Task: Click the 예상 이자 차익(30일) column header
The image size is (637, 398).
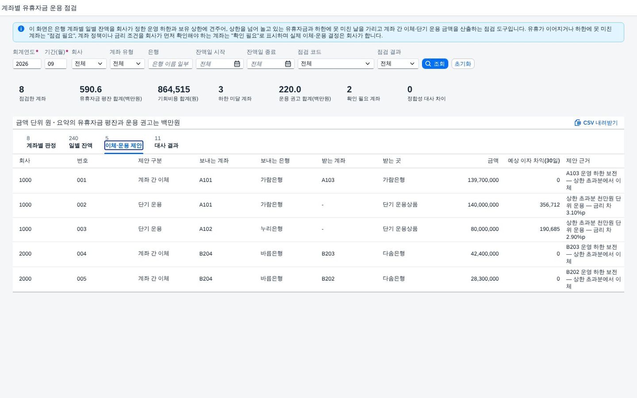Action: click(533, 161)
